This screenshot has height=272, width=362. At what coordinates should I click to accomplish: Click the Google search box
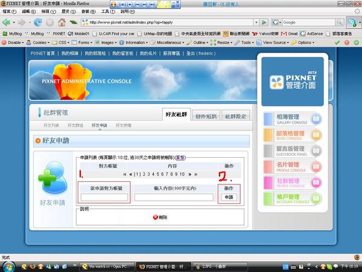(x=308, y=22)
